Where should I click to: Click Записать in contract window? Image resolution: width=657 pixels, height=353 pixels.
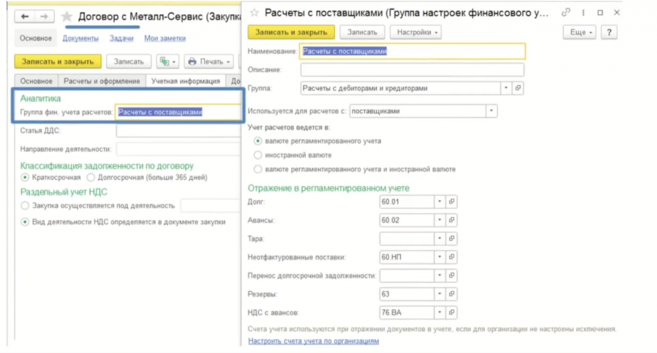tap(128, 62)
